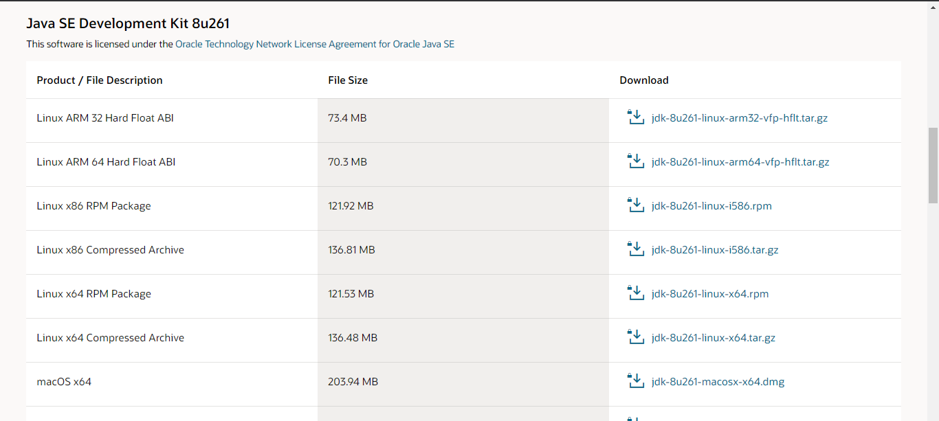Download jdk-8u261-linux-arm32-vfp-hflt.tar.gz file link

click(740, 118)
